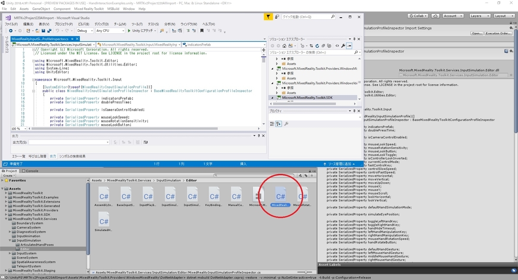Open Inspector gear settings menu
This screenshot has height=280, width=518.
tap(511, 28)
